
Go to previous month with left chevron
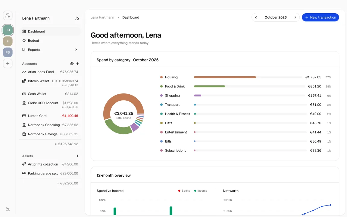[256, 17]
